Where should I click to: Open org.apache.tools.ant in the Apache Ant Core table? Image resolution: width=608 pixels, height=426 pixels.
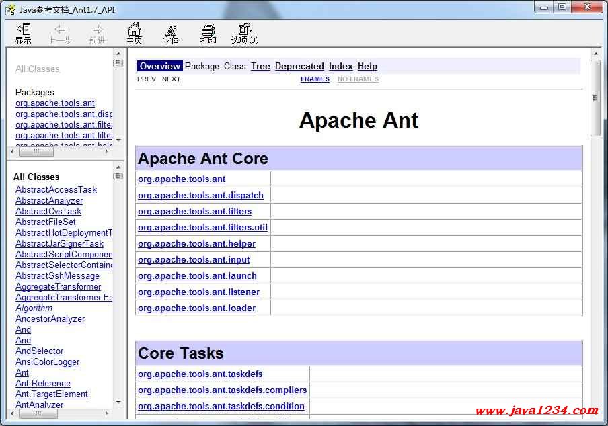[x=182, y=179]
